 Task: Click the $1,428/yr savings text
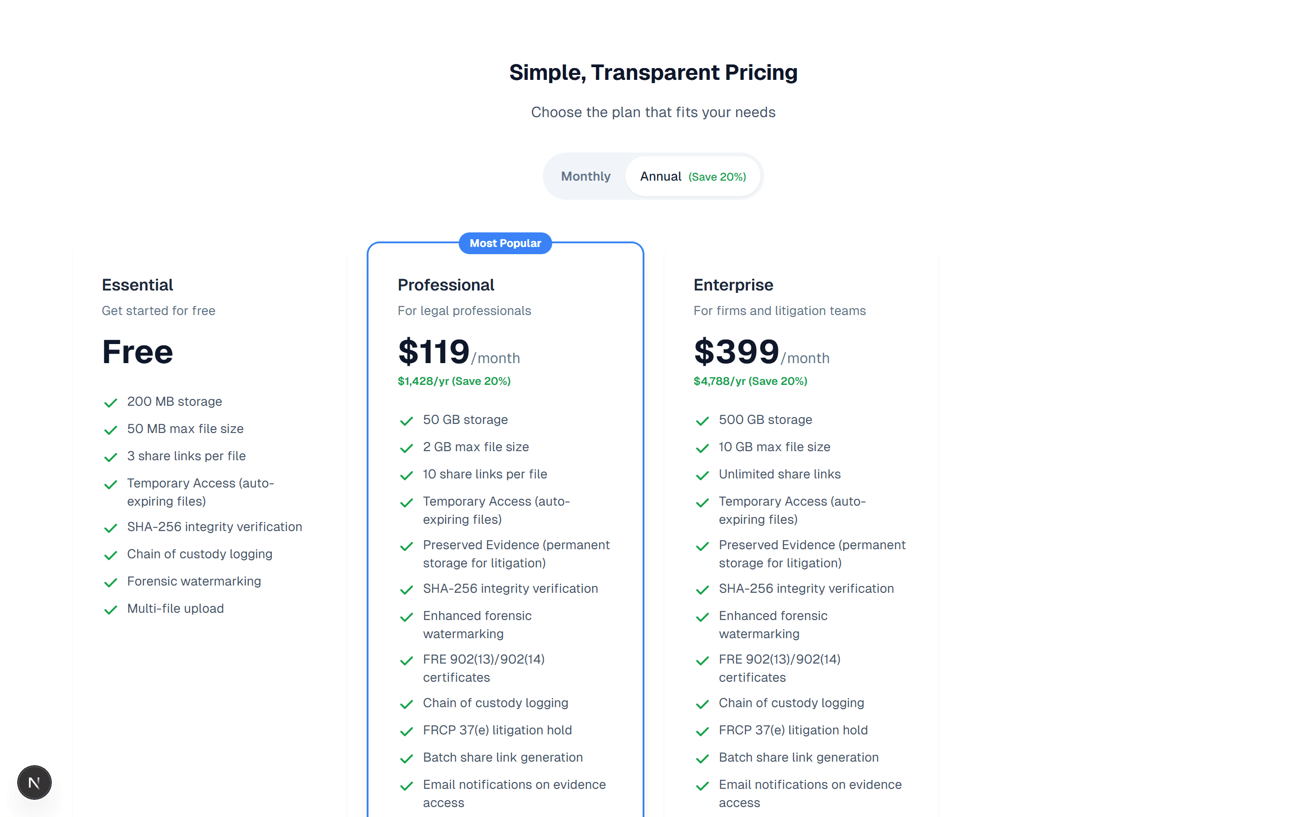(x=454, y=381)
